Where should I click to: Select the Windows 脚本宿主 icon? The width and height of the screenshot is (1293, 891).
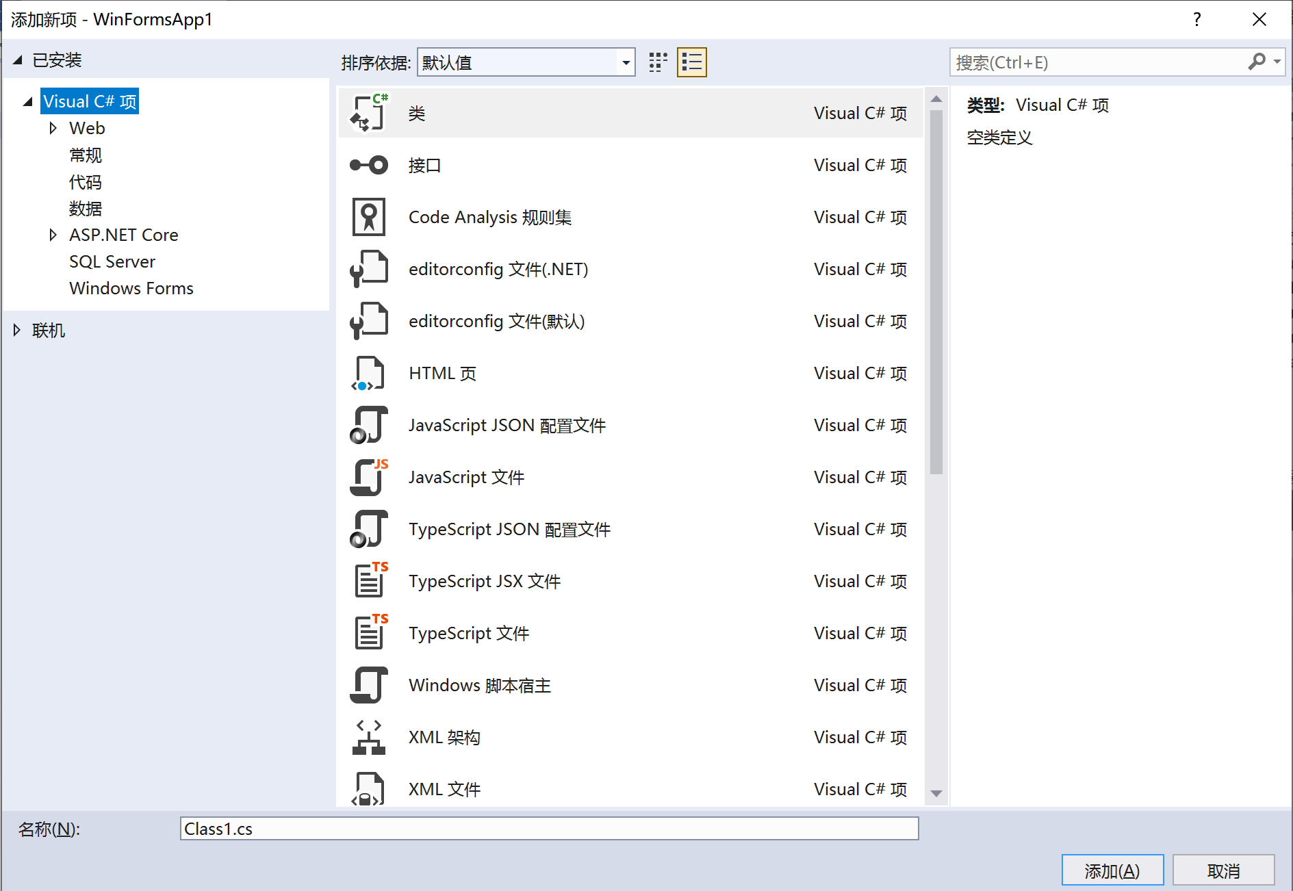(x=369, y=685)
